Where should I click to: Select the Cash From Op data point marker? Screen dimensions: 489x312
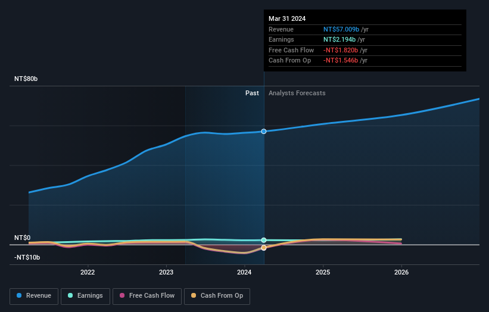[x=264, y=248]
